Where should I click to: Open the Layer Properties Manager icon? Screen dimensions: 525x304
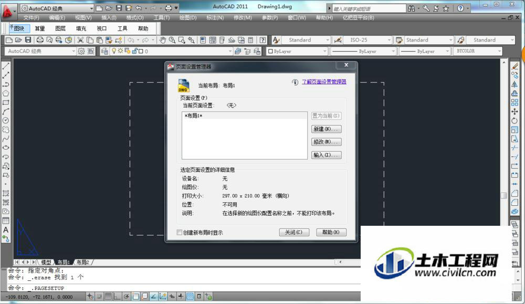coord(104,51)
